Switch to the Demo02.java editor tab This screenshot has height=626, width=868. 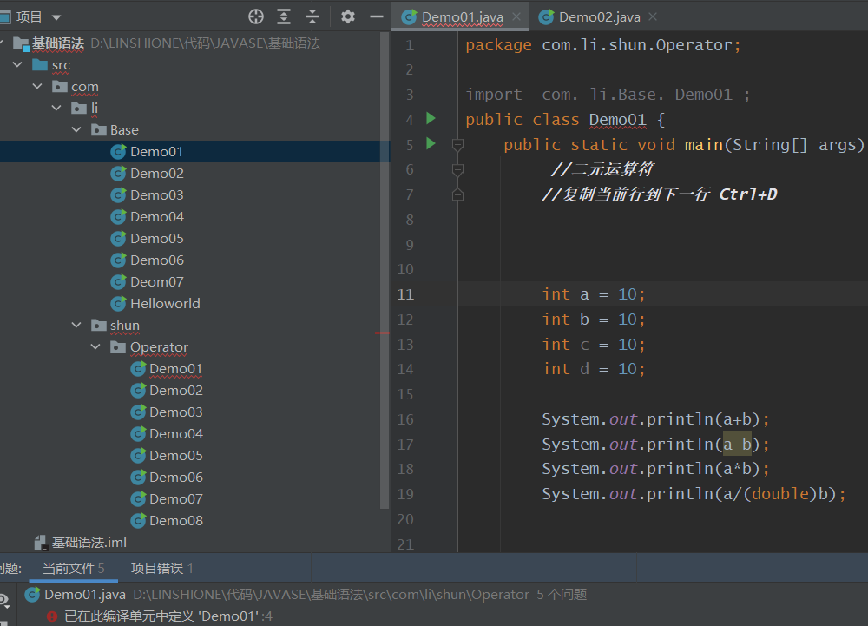click(x=599, y=17)
